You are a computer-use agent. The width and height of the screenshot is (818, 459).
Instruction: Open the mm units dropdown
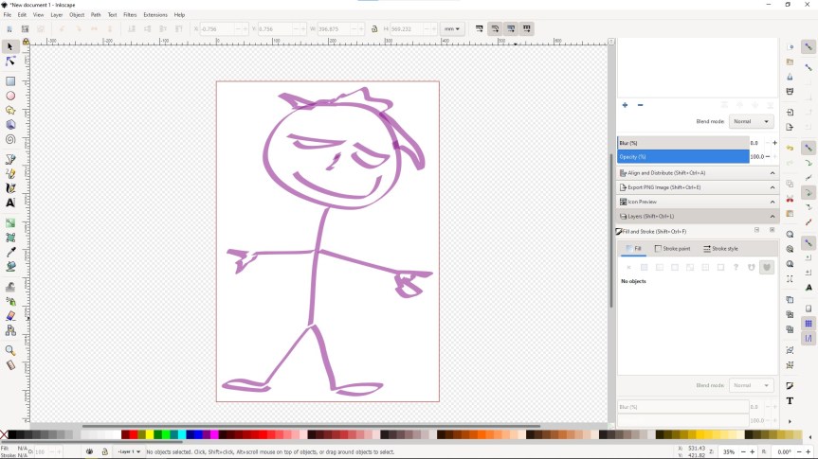(451, 29)
